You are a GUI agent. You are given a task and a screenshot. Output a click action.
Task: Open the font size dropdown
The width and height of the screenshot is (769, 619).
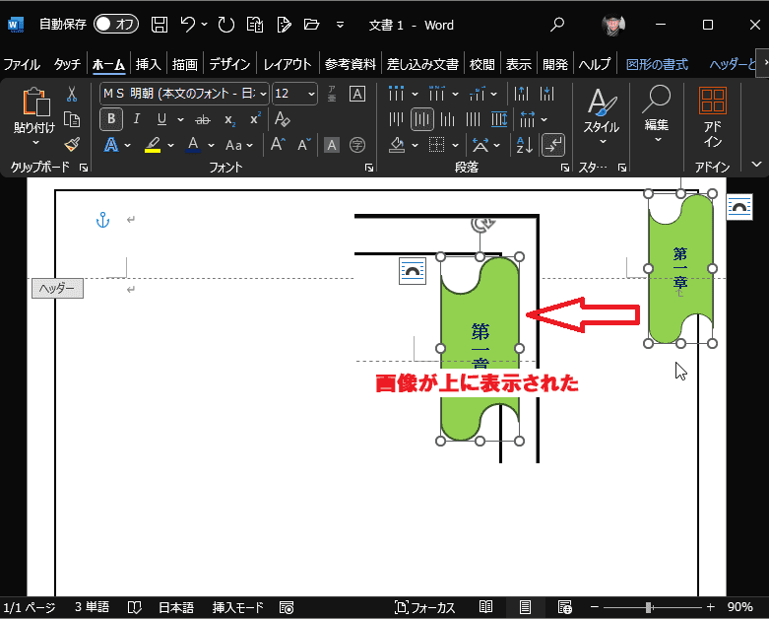[311, 94]
